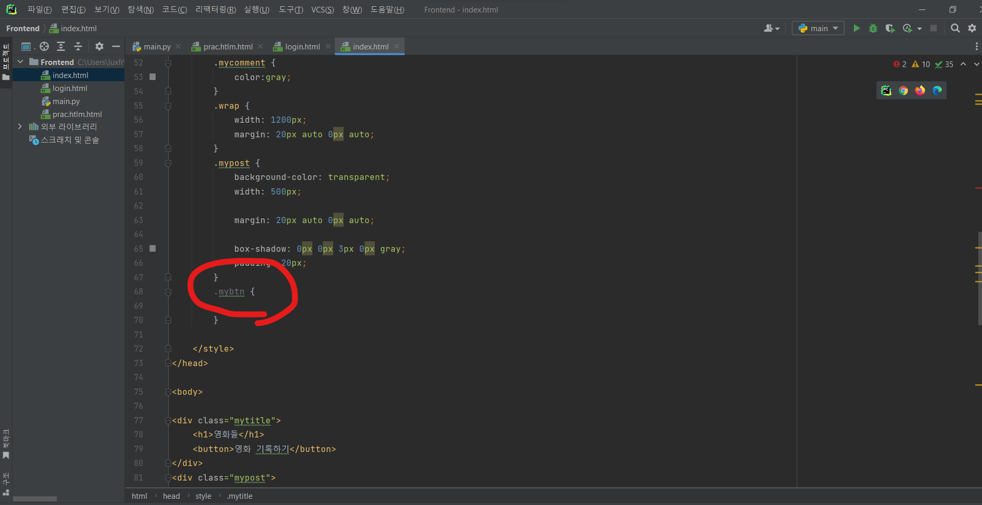Viewport: 982px width, 505px height.
Task: Go to previous highlighted error arrow
Action: point(963,64)
